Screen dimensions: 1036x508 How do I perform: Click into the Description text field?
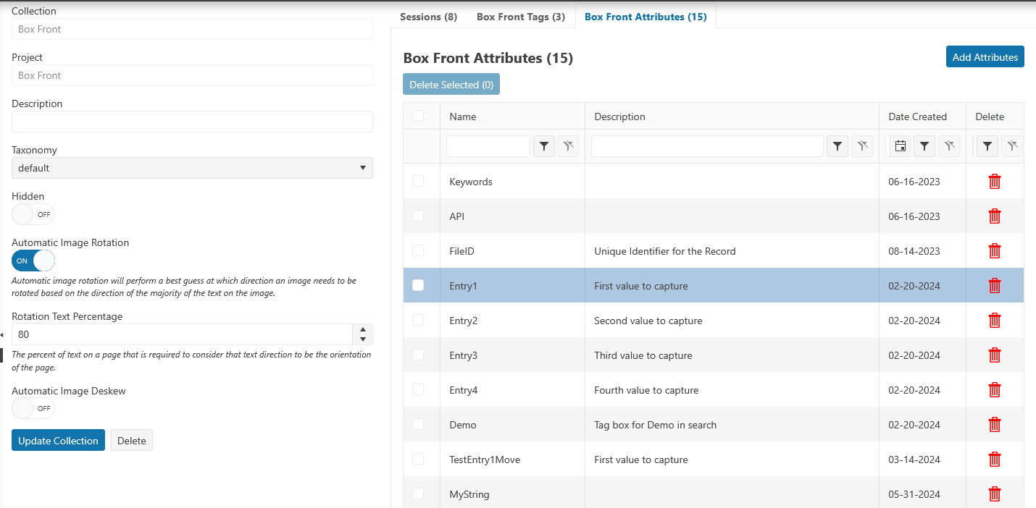[x=192, y=122]
